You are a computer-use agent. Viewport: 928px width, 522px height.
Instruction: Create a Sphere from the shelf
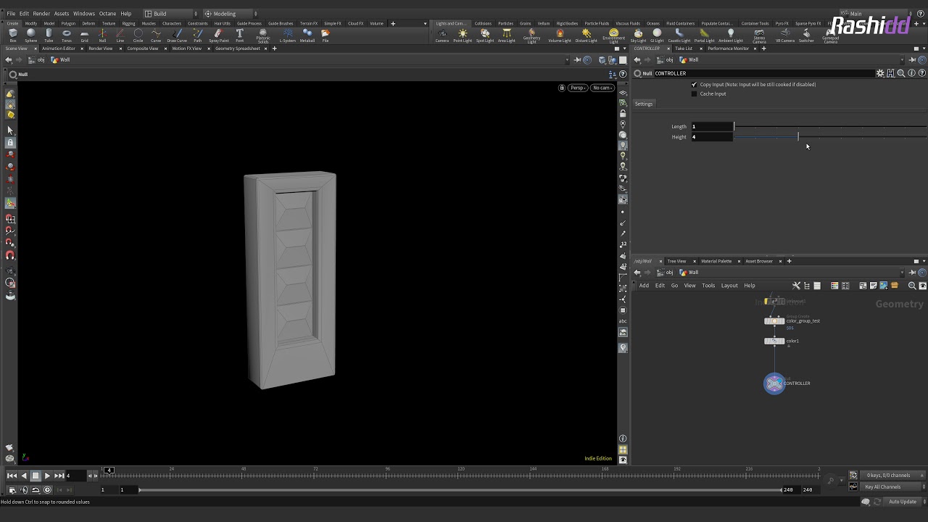coord(30,35)
